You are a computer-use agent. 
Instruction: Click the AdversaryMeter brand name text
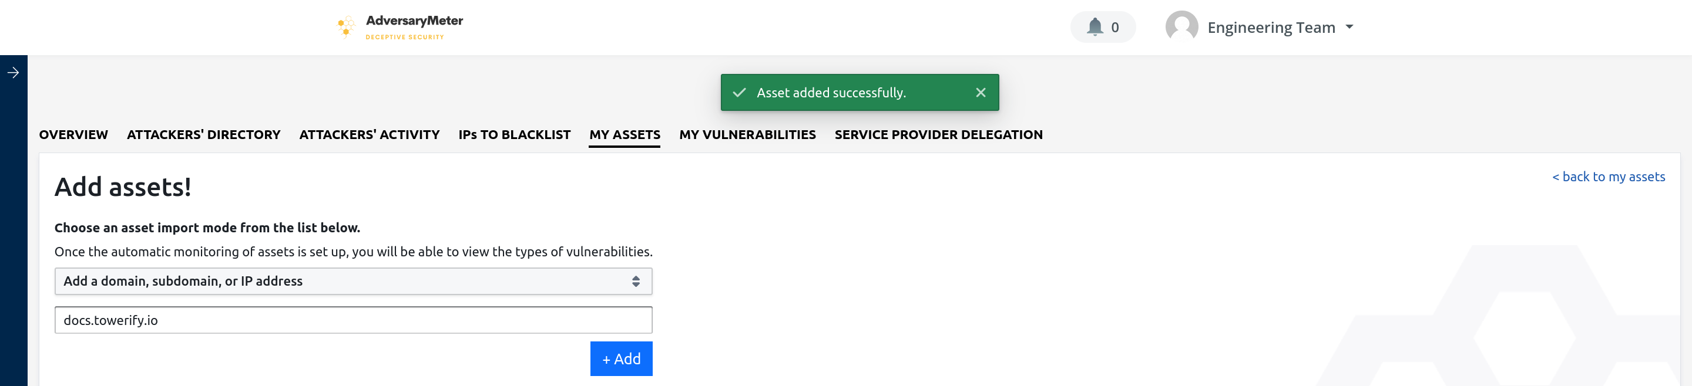tap(414, 21)
